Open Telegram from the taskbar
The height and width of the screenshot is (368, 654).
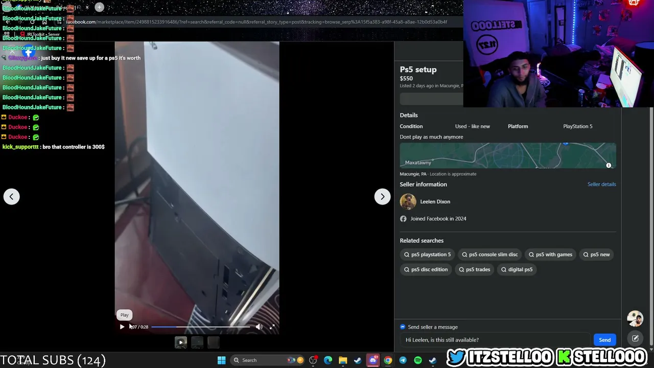tap(403, 360)
